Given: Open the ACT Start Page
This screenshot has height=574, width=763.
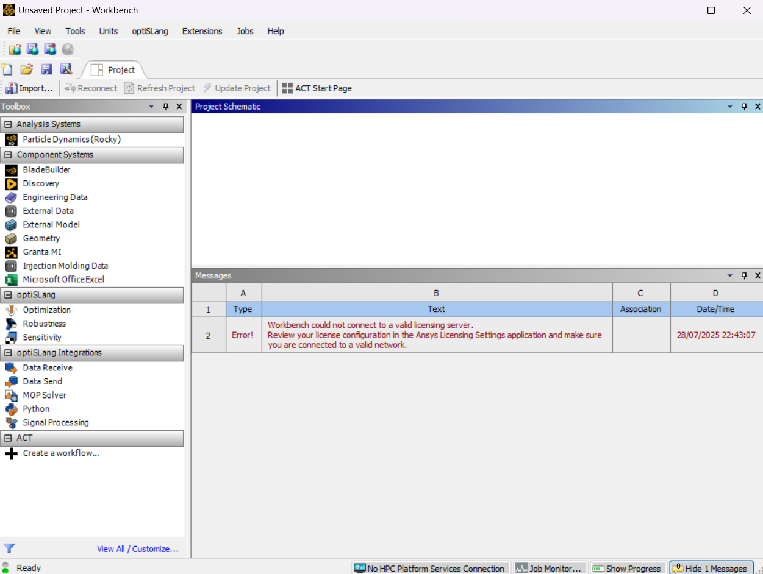Looking at the screenshot, I should coord(317,88).
